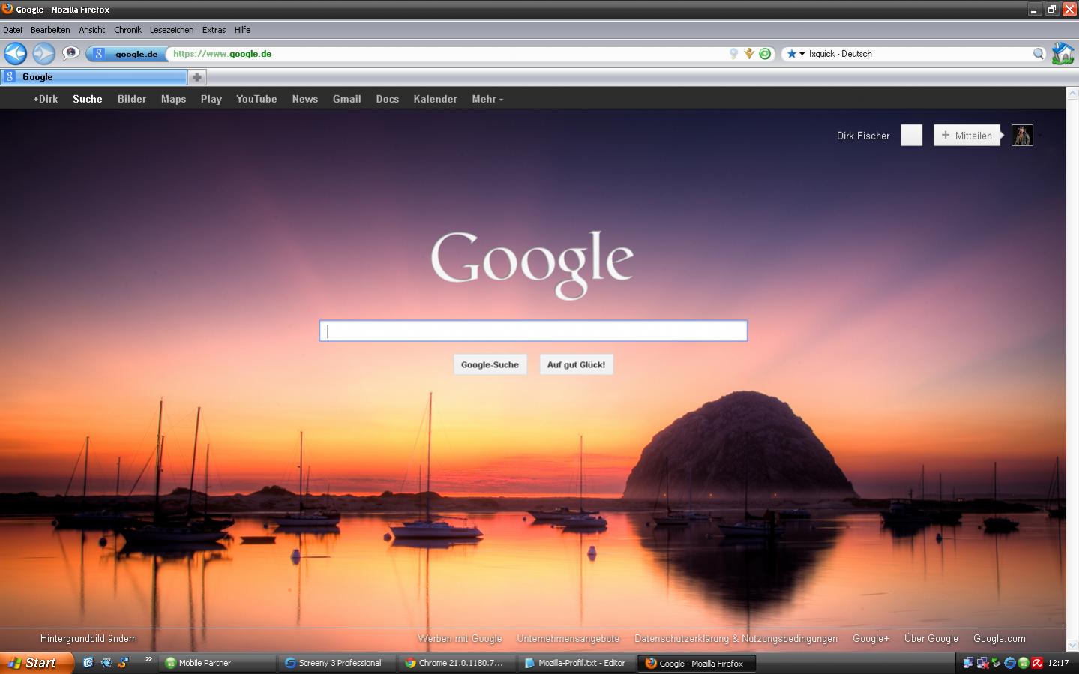This screenshot has height=674, width=1079.
Task: Open the home page via house icon
Action: point(1063,54)
